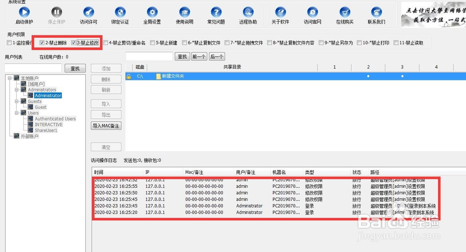Select Guest account in tree
466x252 pixels.
41,107
